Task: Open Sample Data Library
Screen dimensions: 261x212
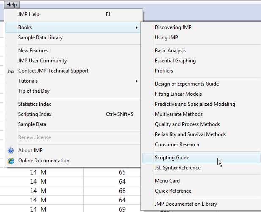Action: coord(40,38)
